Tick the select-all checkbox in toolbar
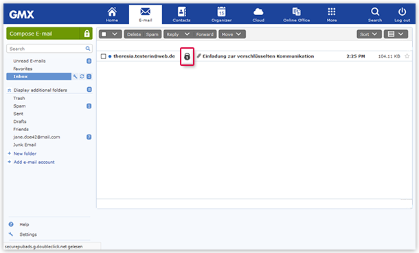 pos(104,34)
